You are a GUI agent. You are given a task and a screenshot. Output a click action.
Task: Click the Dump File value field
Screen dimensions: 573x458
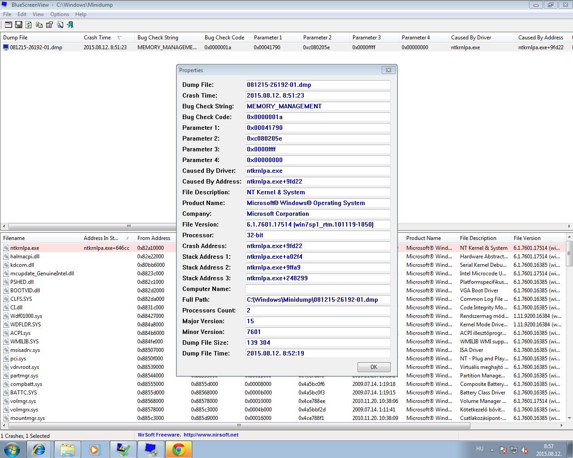(318, 85)
